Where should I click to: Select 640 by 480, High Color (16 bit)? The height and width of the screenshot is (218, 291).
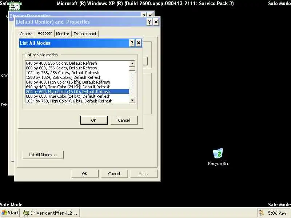[x=77, y=82]
